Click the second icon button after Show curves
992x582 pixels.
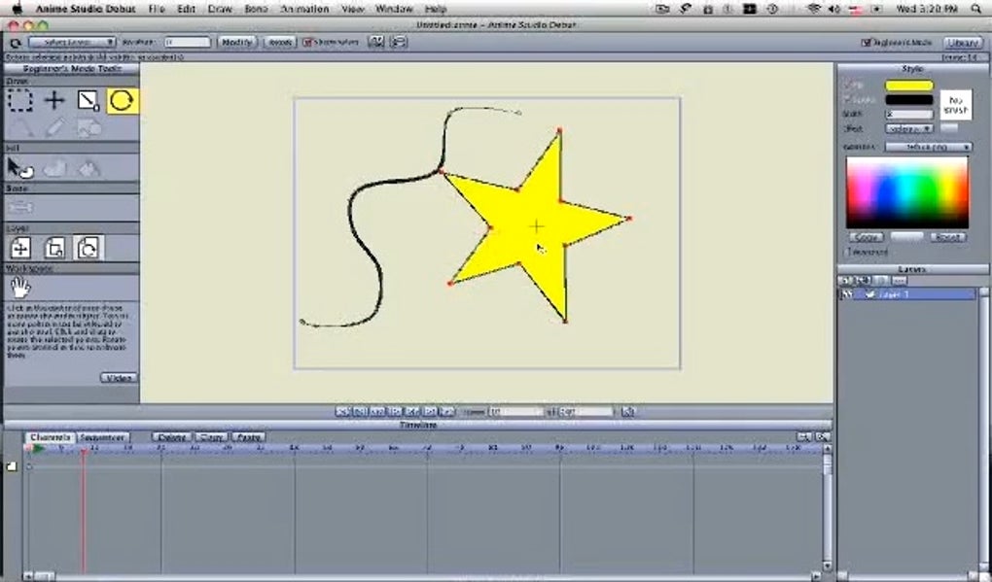click(399, 42)
